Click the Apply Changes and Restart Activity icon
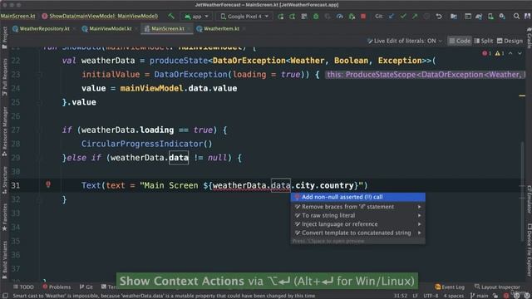Viewport: 532px width, 299px height. pos(292,17)
